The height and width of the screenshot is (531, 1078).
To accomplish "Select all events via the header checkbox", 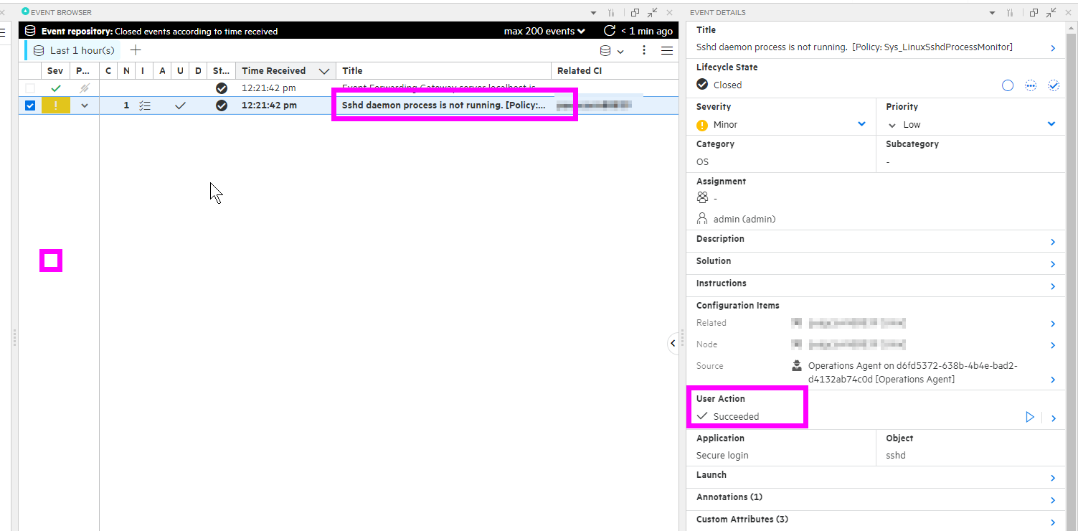I will click(x=29, y=70).
